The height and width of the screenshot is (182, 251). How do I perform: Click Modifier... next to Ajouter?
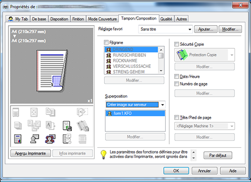(230, 29)
